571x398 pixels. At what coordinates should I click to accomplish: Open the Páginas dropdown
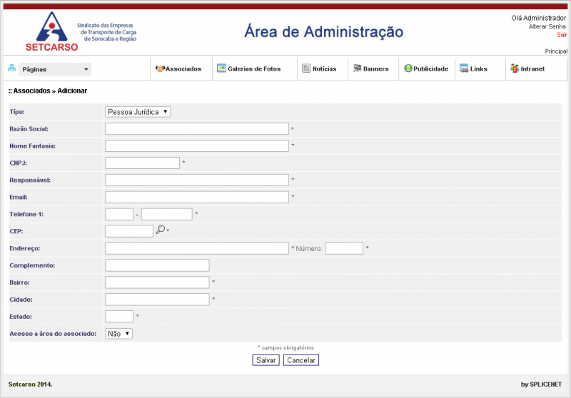[x=55, y=69]
